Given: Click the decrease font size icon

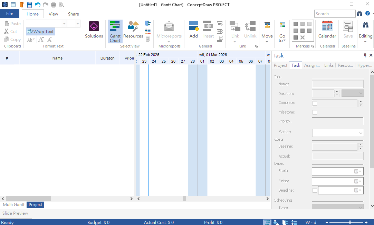Looking at the screenshot, I should 50,40.
